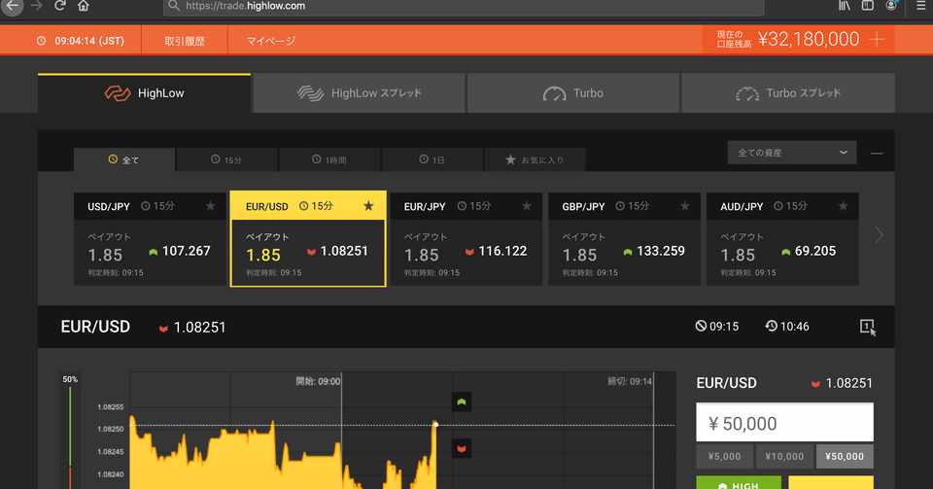Screen dimensions: 933x489
Task: Click account balance ¥32,180,000
Action: pyautogui.click(x=808, y=39)
